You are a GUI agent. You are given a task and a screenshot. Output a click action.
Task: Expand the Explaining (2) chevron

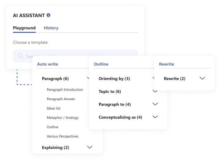pyautogui.click(x=90, y=147)
